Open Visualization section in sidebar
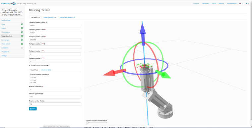Image resolution: width=252 pixels, height=128 pixels. [x=12, y=52]
